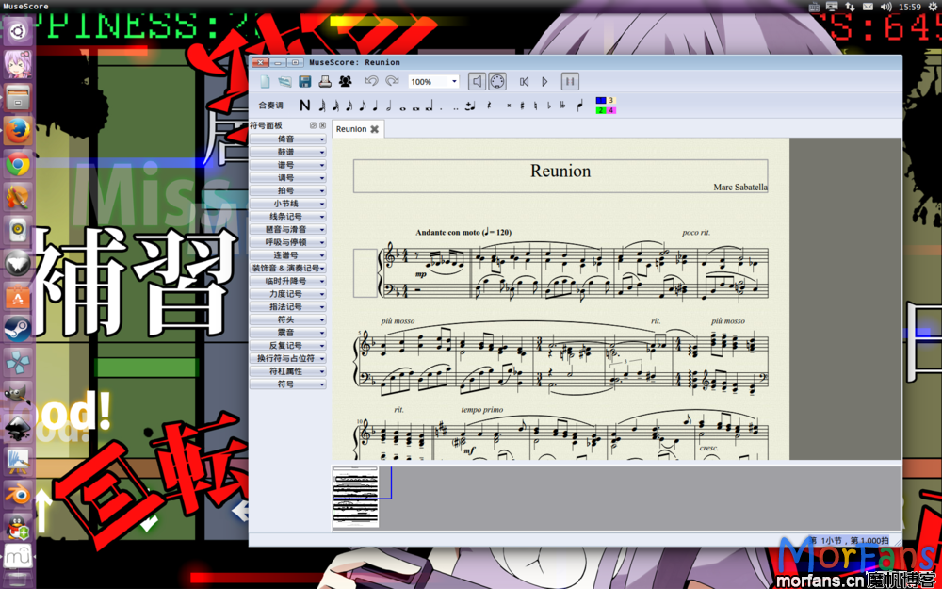Undo the last action

372,81
